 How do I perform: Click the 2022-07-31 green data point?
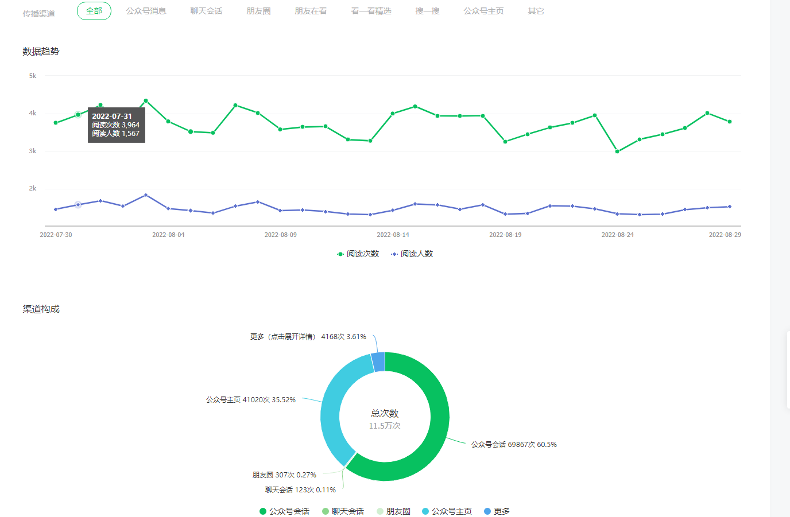tap(78, 115)
